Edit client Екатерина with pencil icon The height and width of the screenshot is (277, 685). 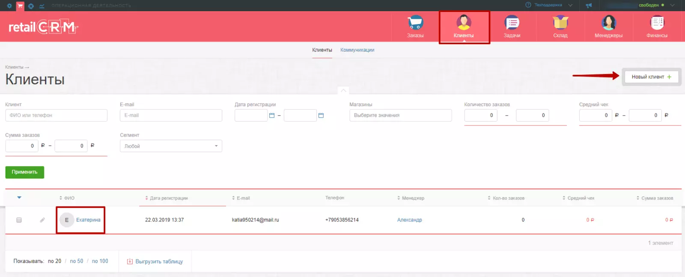tap(42, 220)
